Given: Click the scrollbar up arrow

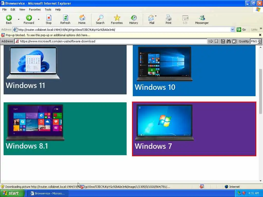Looking at the screenshot, I should tap(260, 47).
